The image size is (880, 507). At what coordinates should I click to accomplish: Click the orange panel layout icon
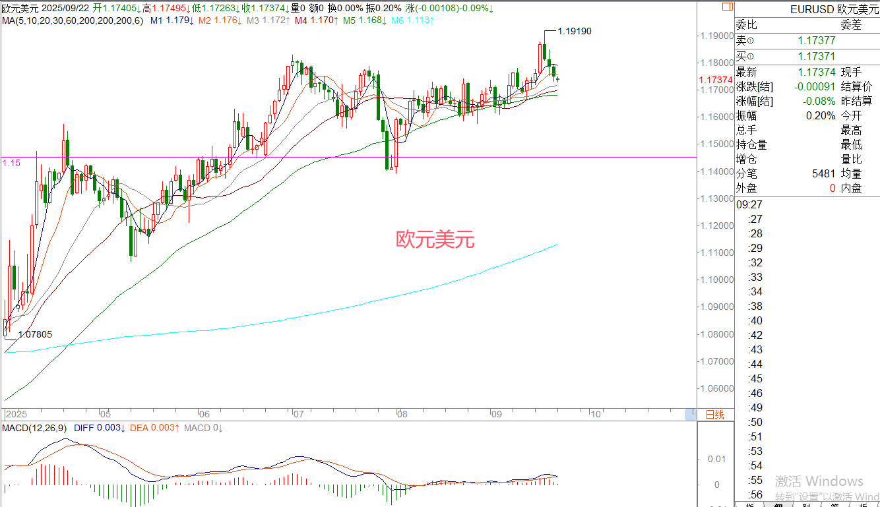point(727,7)
